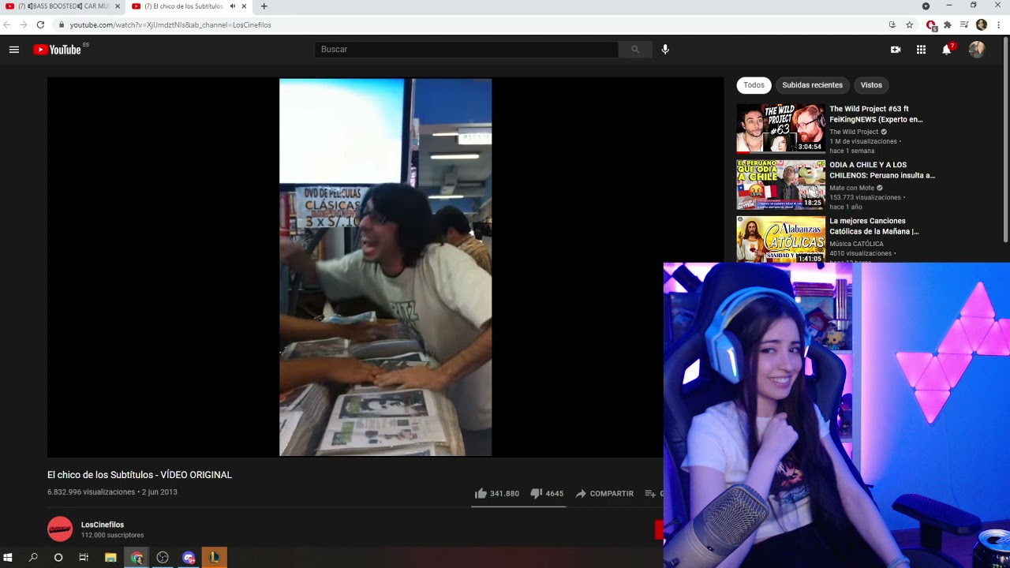Image resolution: width=1010 pixels, height=568 pixels.
Task: Click the video title El chico de los Subtítulos
Action: (x=140, y=475)
